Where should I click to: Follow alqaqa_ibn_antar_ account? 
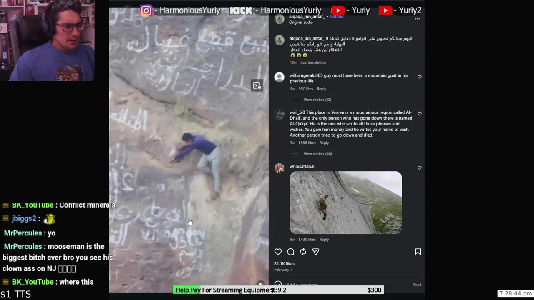click(x=337, y=17)
